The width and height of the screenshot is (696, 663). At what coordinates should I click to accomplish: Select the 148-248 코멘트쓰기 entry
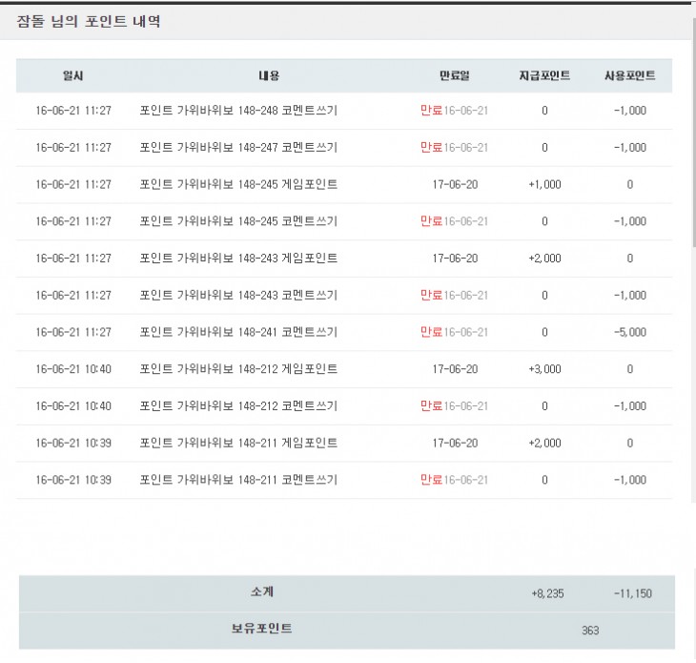point(237,111)
